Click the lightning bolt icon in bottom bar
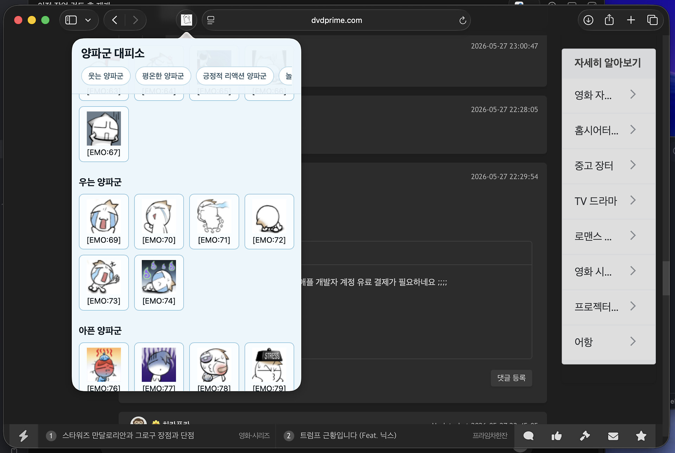Screen dimensions: 675x453 [24, 436]
